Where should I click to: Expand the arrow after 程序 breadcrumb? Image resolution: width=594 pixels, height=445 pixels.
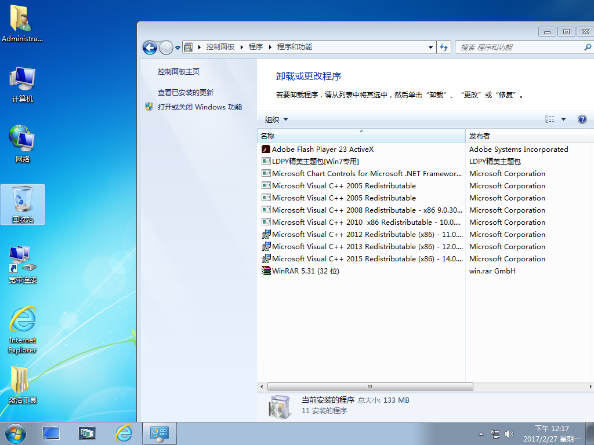pos(270,48)
